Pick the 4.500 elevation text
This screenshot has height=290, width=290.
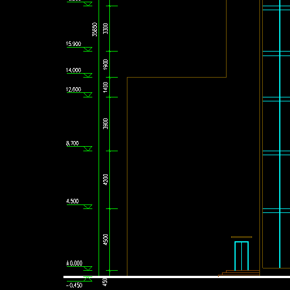pos(72,201)
